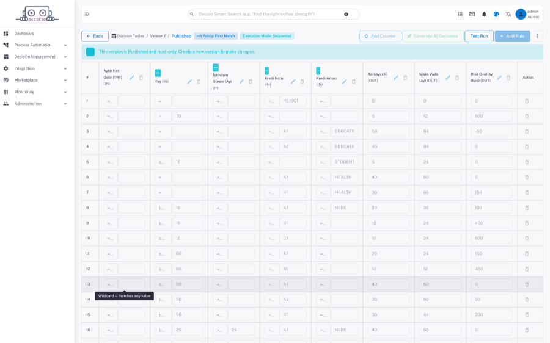Screen dimensions: 550x343
Task: Click the Decision Tables breadcrumb link
Action: click(x=130, y=36)
